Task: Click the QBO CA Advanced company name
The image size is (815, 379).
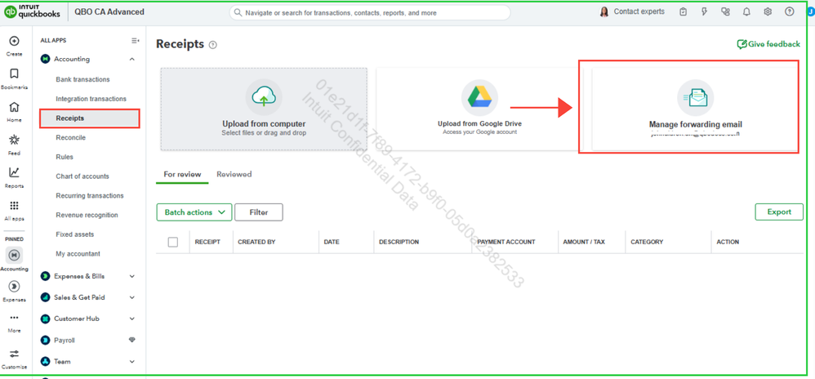Action: (x=109, y=12)
